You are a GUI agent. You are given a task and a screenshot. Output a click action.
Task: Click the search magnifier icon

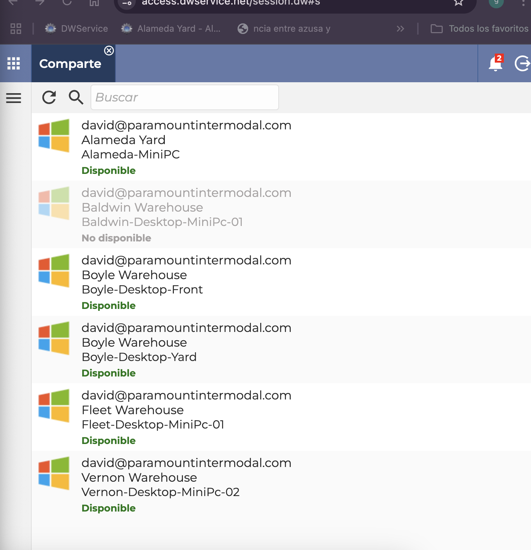(76, 97)
